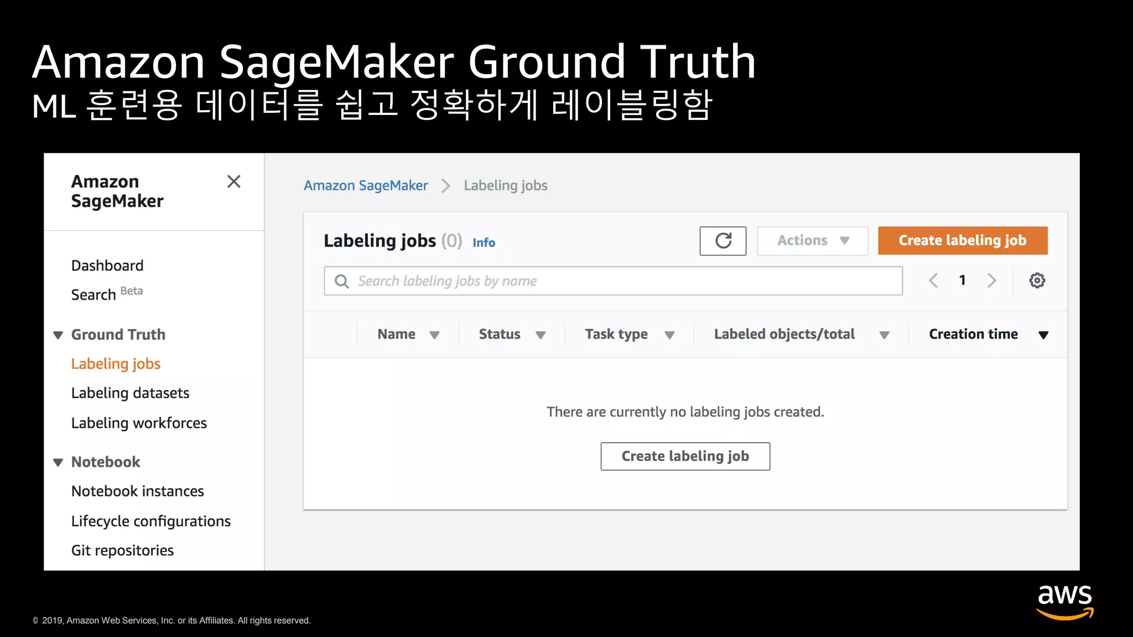Viewport: 1133px width, 637px height.
Task: Go to next page arrow
Action: point(992,280)
